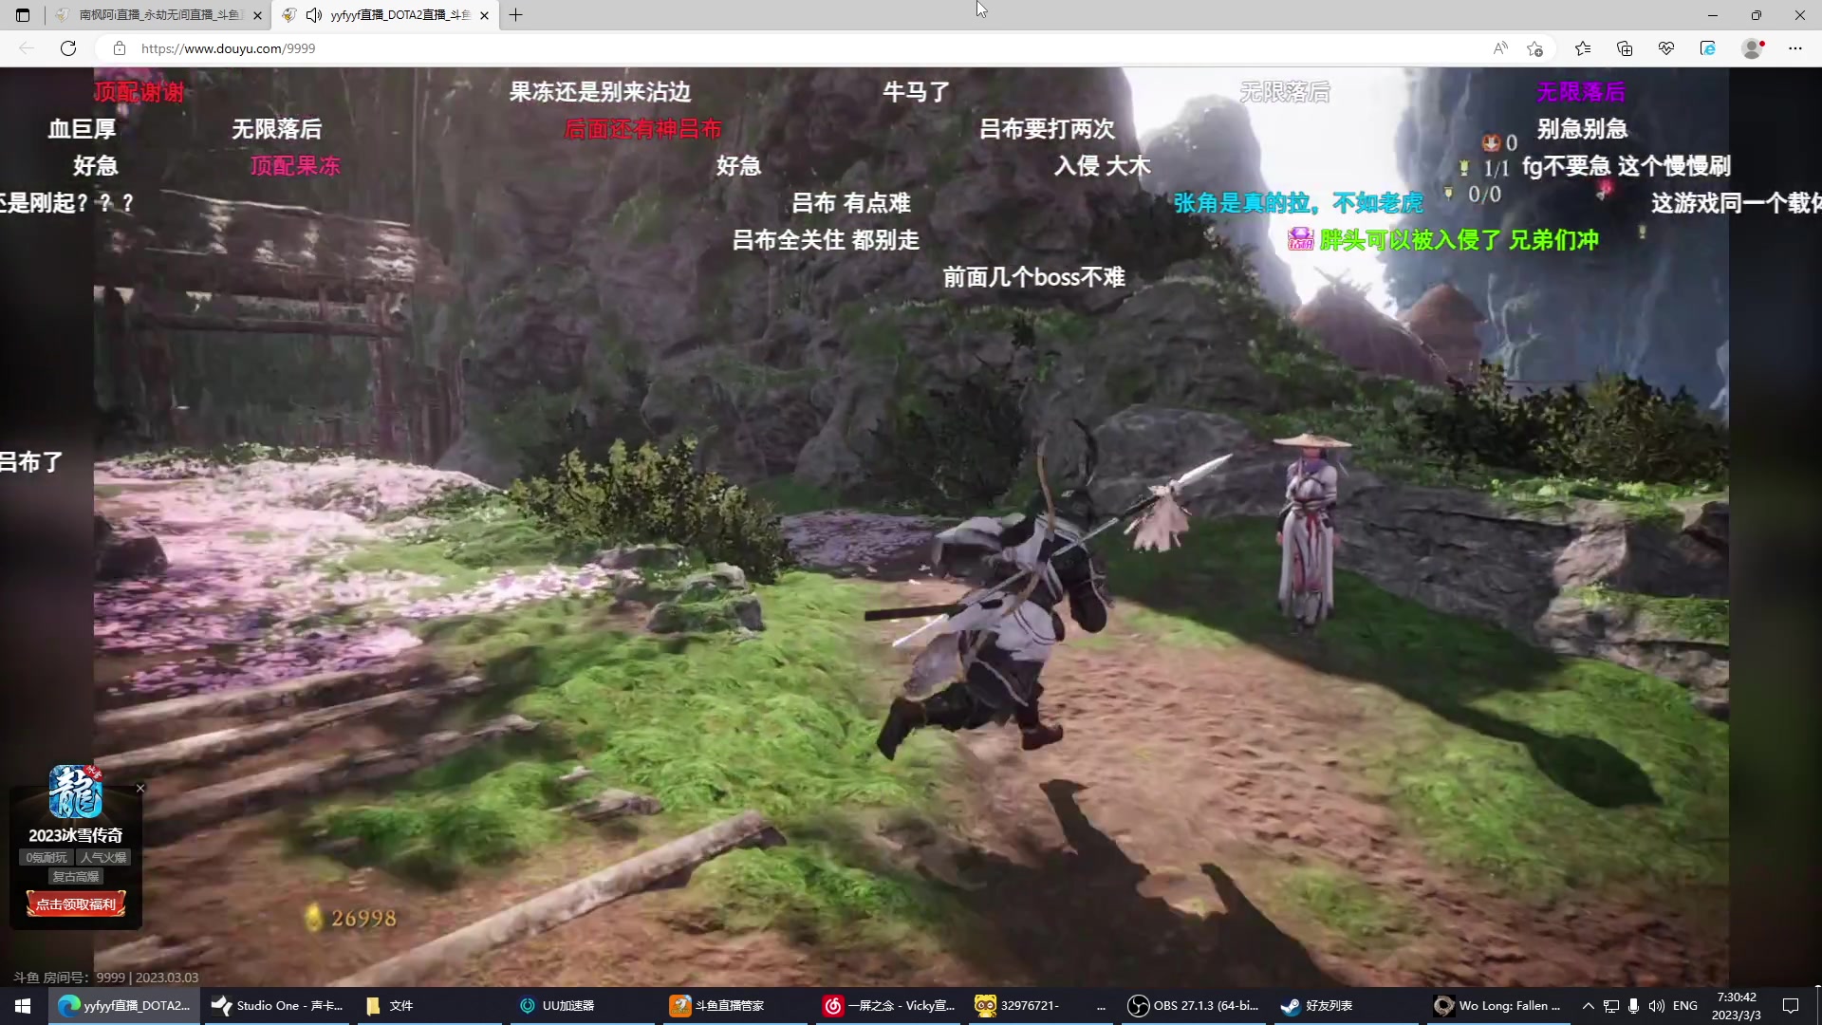Image resolution: width=1822 pixels, height=1025 pixels.
Task: Open the volume tray icon
Action: 1657,1006
